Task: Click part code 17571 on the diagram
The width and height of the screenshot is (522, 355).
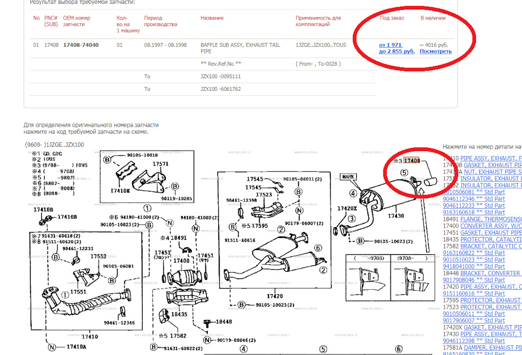Action: 160,164
